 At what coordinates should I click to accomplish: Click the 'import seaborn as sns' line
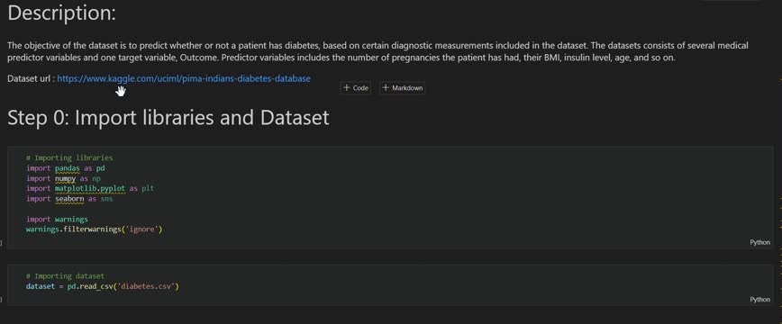click(x=69, y=199)
